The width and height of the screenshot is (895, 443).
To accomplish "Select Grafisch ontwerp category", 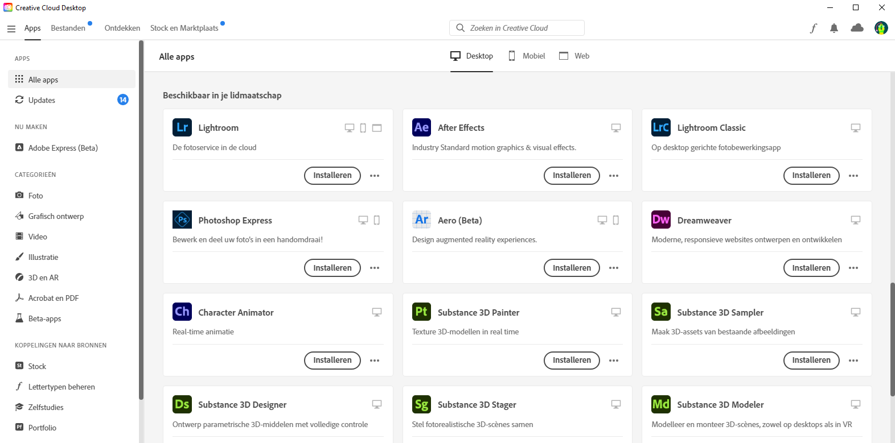I will pos(72,216).
